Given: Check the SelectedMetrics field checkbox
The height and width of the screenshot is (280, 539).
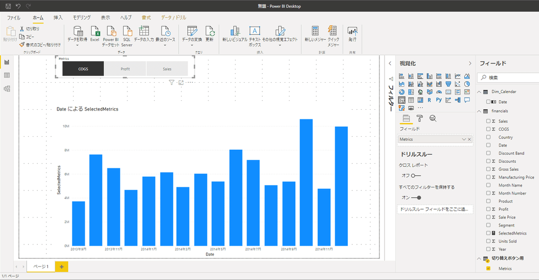Looking at the screenshot, I should [x=488, y=233].
